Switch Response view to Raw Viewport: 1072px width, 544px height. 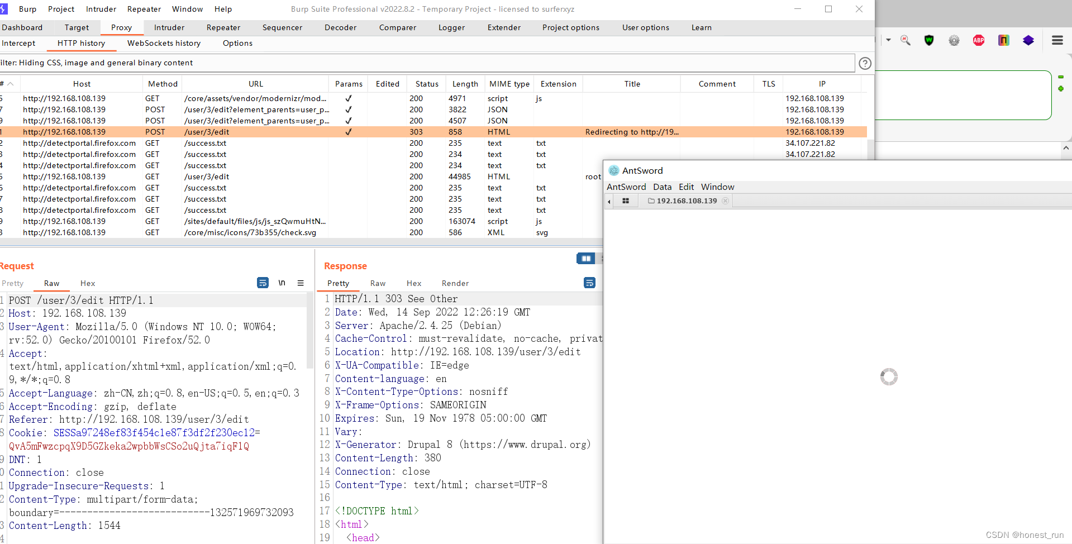pyautogui.click(x=378, y=283)
